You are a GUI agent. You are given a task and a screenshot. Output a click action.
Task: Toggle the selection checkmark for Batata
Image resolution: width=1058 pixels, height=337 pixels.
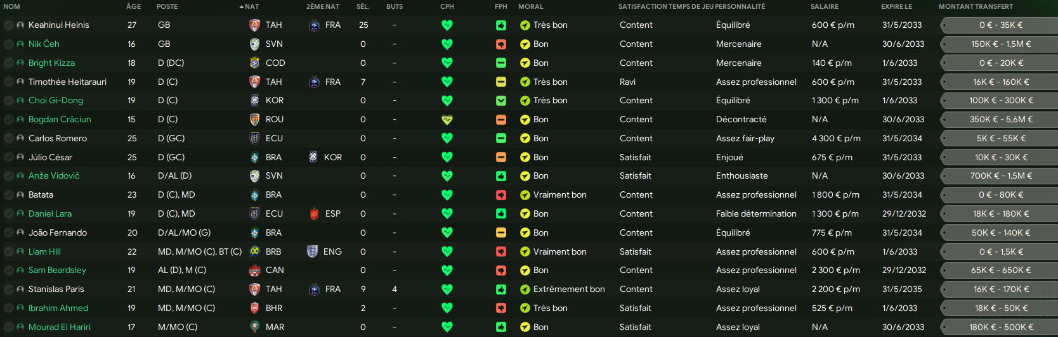click(x=9, y=195)
